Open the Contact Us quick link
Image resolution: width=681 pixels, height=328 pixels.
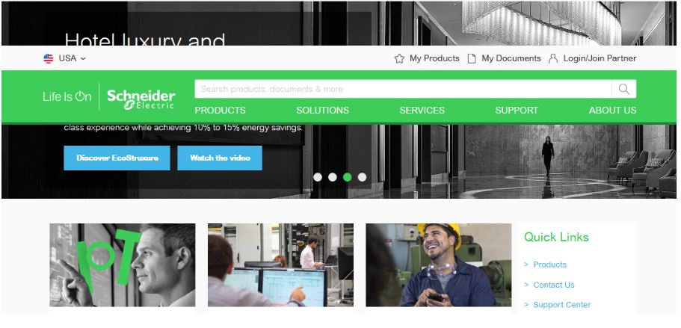[x=553, y=285]
